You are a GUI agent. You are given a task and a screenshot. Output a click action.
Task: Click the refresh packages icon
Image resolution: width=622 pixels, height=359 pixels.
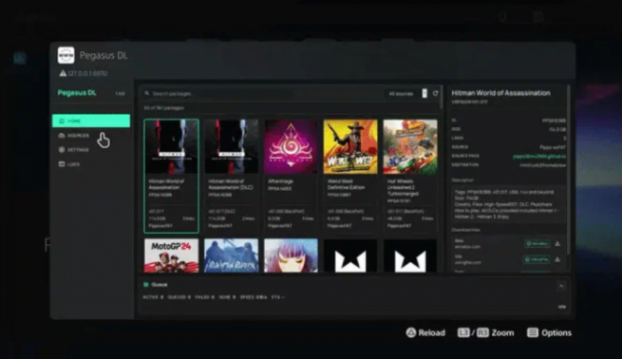click(x=435, y=94)
